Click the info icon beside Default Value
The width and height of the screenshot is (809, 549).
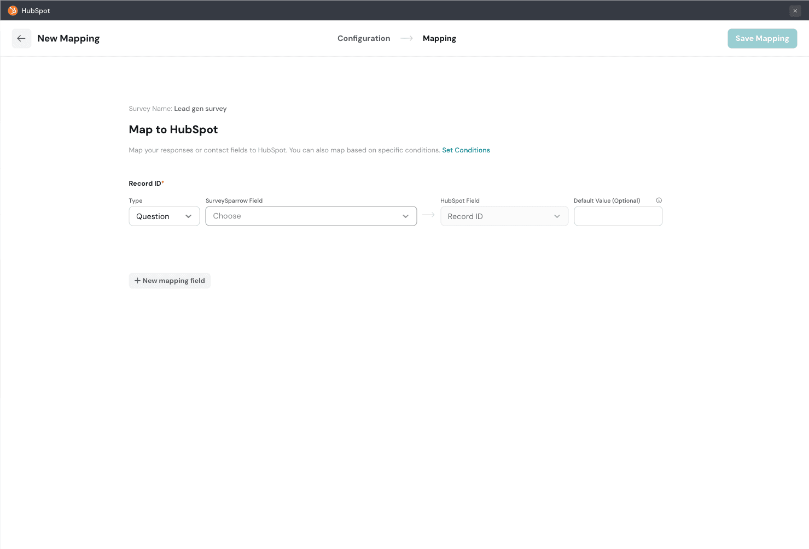tap(659, 200)
